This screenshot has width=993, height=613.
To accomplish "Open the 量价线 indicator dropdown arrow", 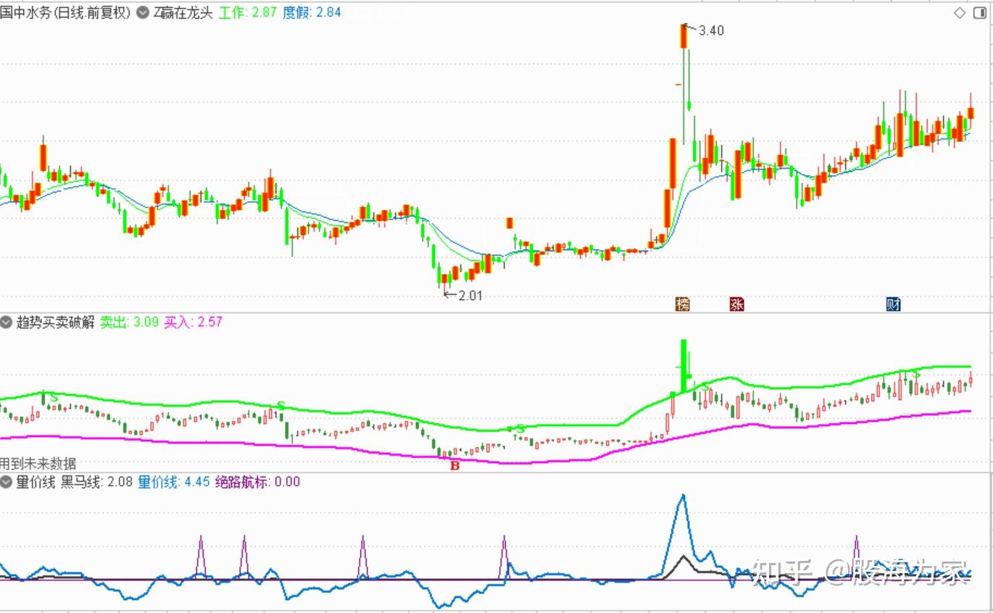I will pos(7,481).
